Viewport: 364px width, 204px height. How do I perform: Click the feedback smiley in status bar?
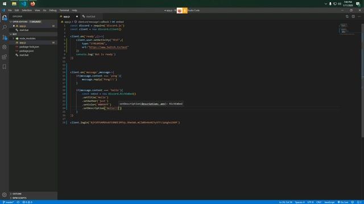353,202
